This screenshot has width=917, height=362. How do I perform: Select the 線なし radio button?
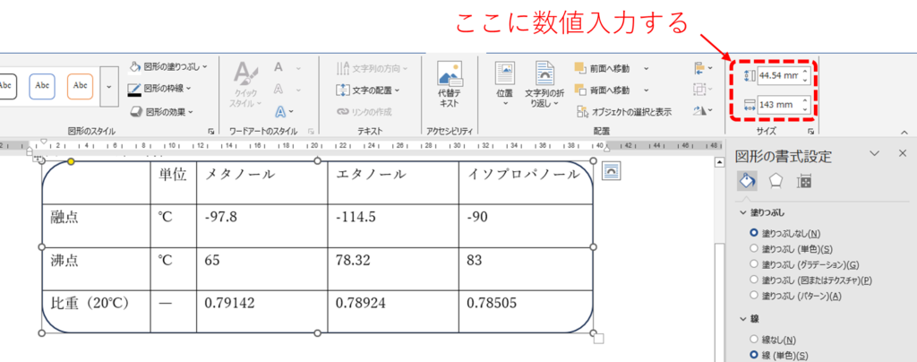coord(754,339)
